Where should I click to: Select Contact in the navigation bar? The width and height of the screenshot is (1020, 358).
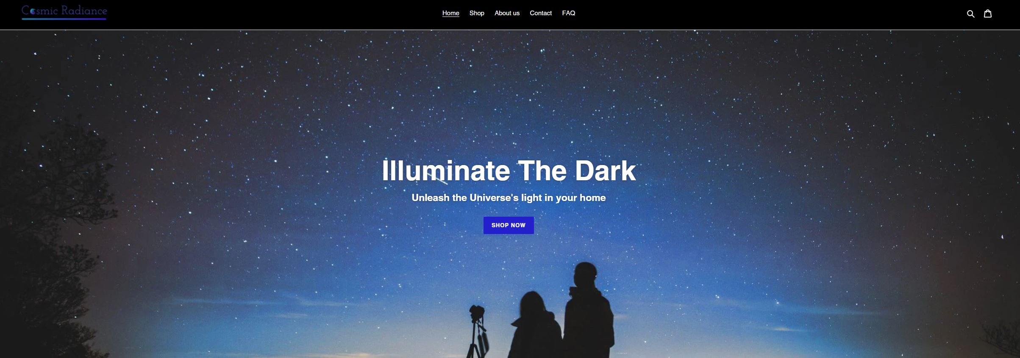coord(541,13)
